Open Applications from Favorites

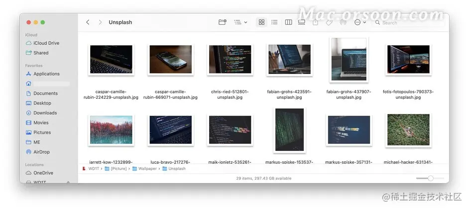[42, 73]
